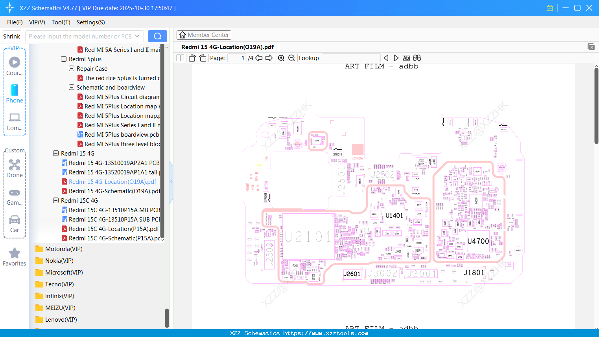Collapse the Schematic and boardview branch
This screenshot has height=337, width=599.
(71, 87)
